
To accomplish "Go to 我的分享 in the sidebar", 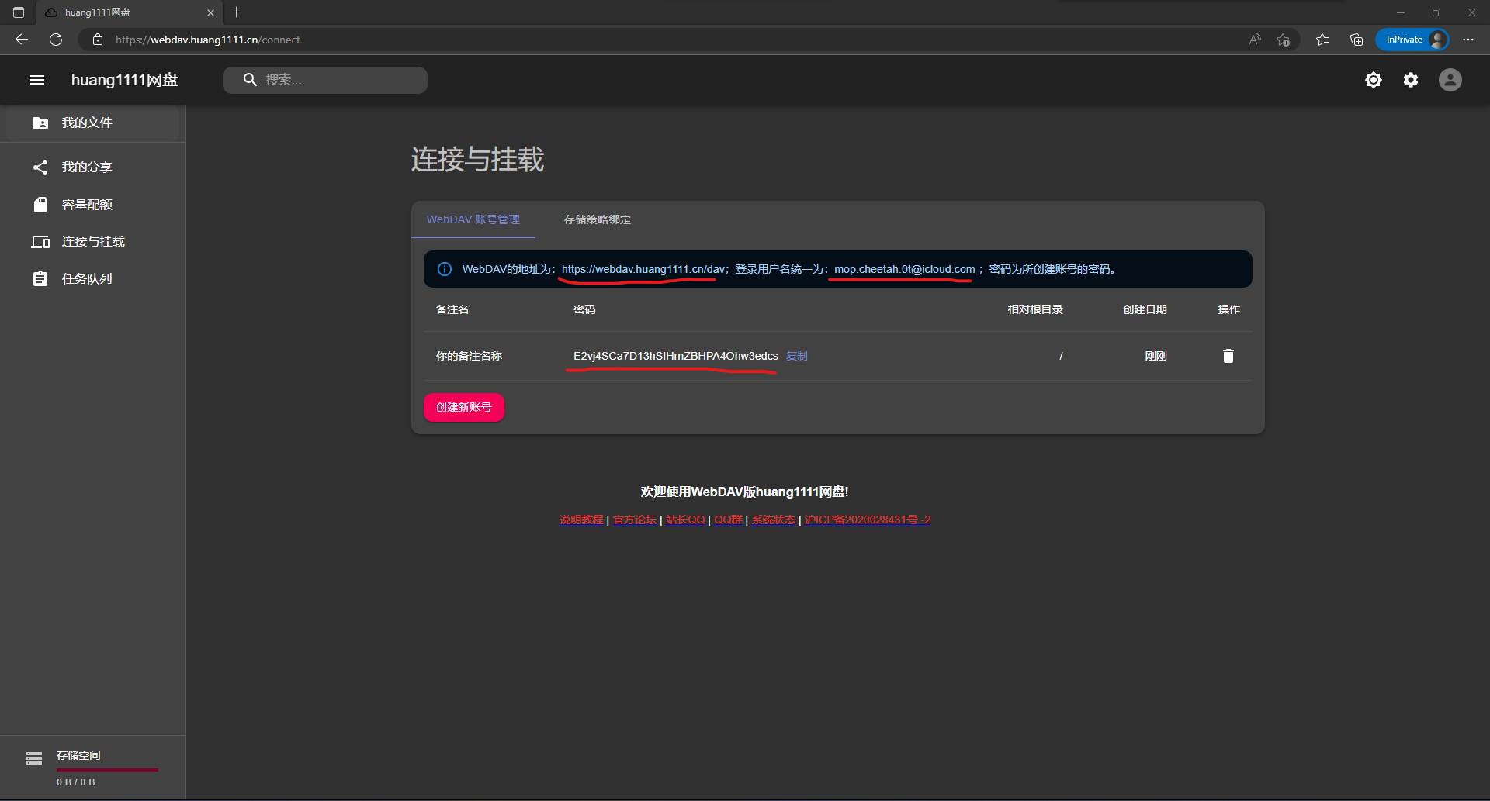I will coord(87,167).
